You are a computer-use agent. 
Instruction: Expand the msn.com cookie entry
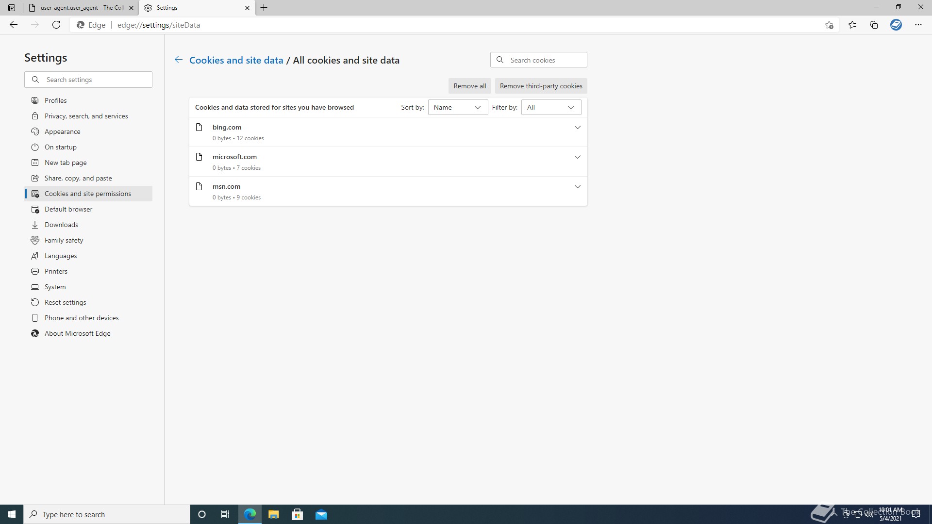point(577,187)
